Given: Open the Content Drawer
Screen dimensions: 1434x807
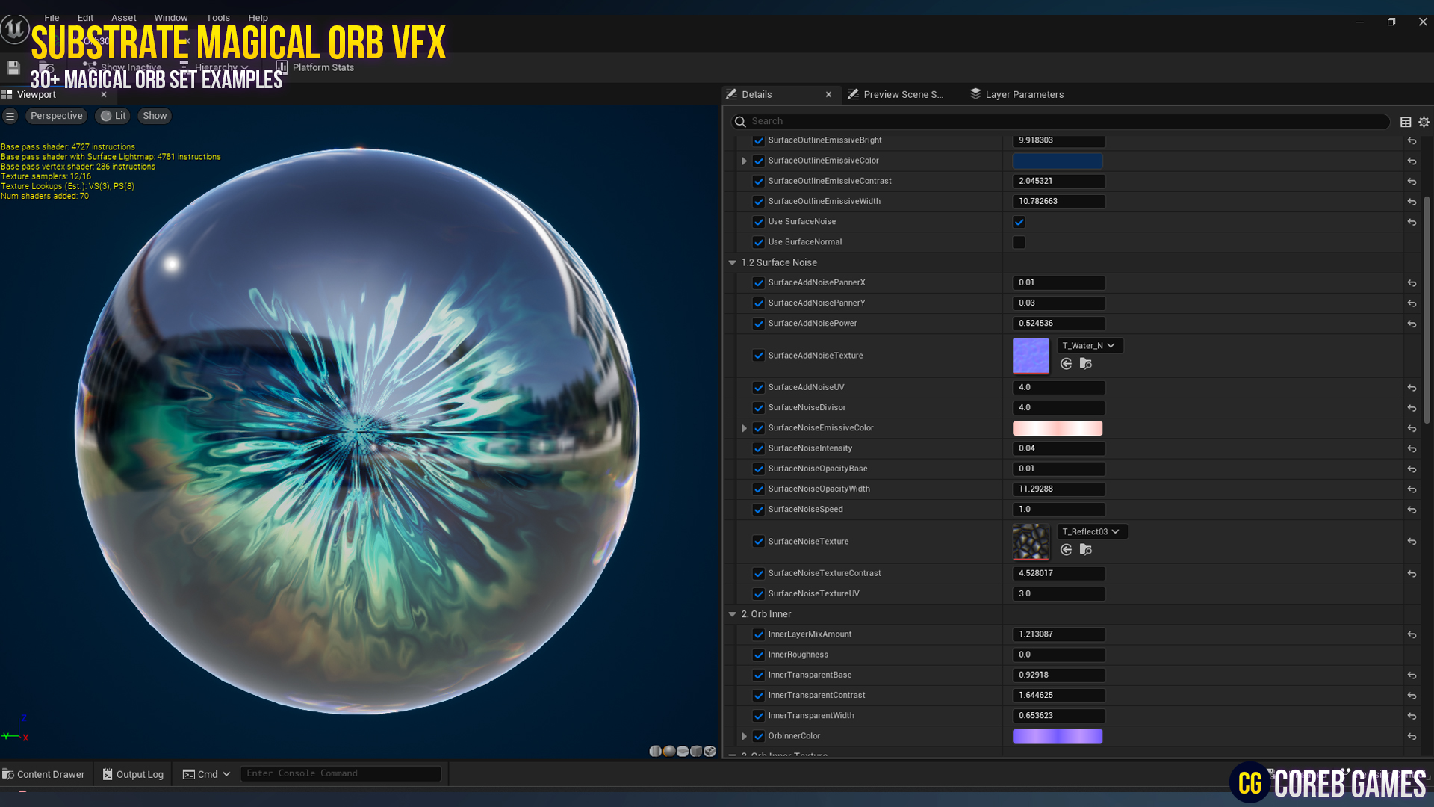Looking at the screenshot, I should [x=45, y=773].
